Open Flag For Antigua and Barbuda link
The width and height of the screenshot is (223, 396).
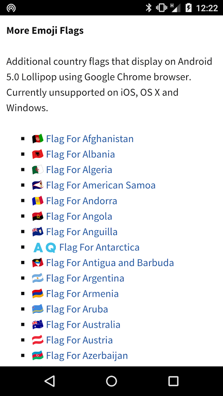110,263
